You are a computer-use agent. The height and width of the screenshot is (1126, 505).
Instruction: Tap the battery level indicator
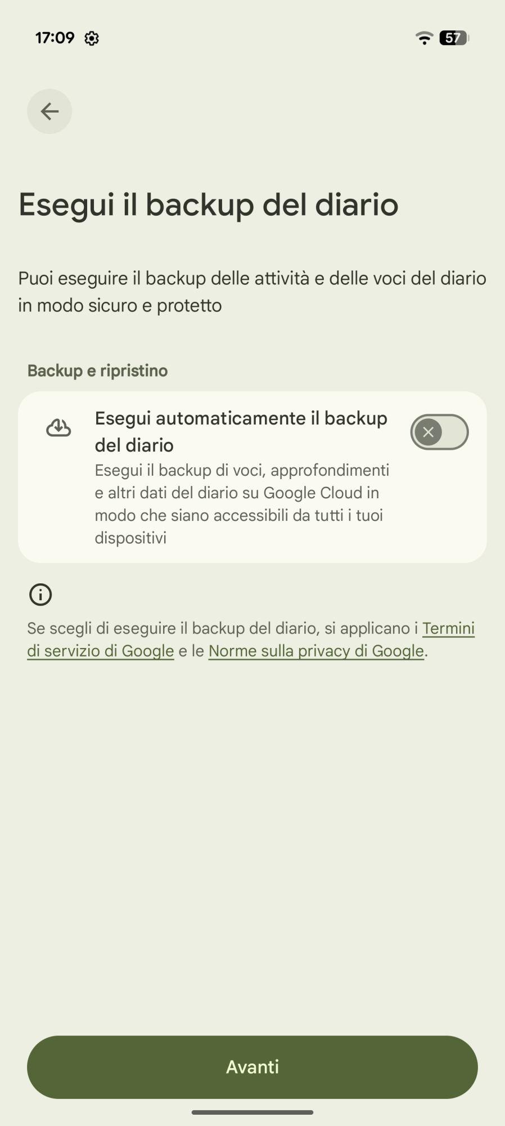pos(454,38)
